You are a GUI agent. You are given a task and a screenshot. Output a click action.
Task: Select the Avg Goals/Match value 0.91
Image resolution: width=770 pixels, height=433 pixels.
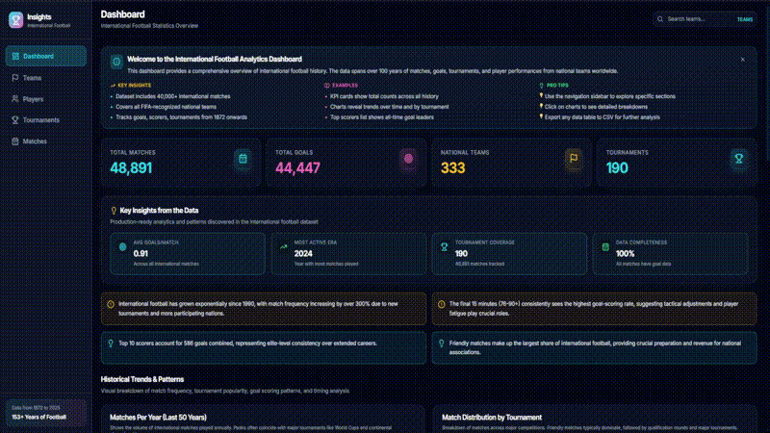pos(141,254)
